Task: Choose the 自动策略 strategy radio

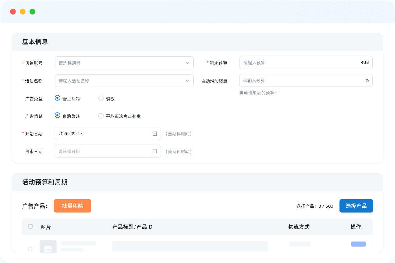Action: (x=57, y=115)
